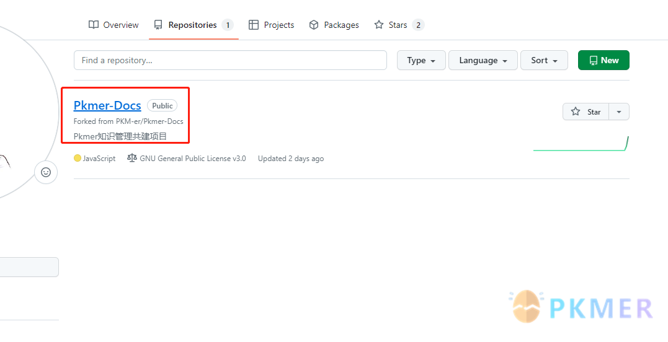The width and height of the screenshot is (668, 342).
Task: Expand the star lists dropdown arrow
Action: click(x=619, y=112)
